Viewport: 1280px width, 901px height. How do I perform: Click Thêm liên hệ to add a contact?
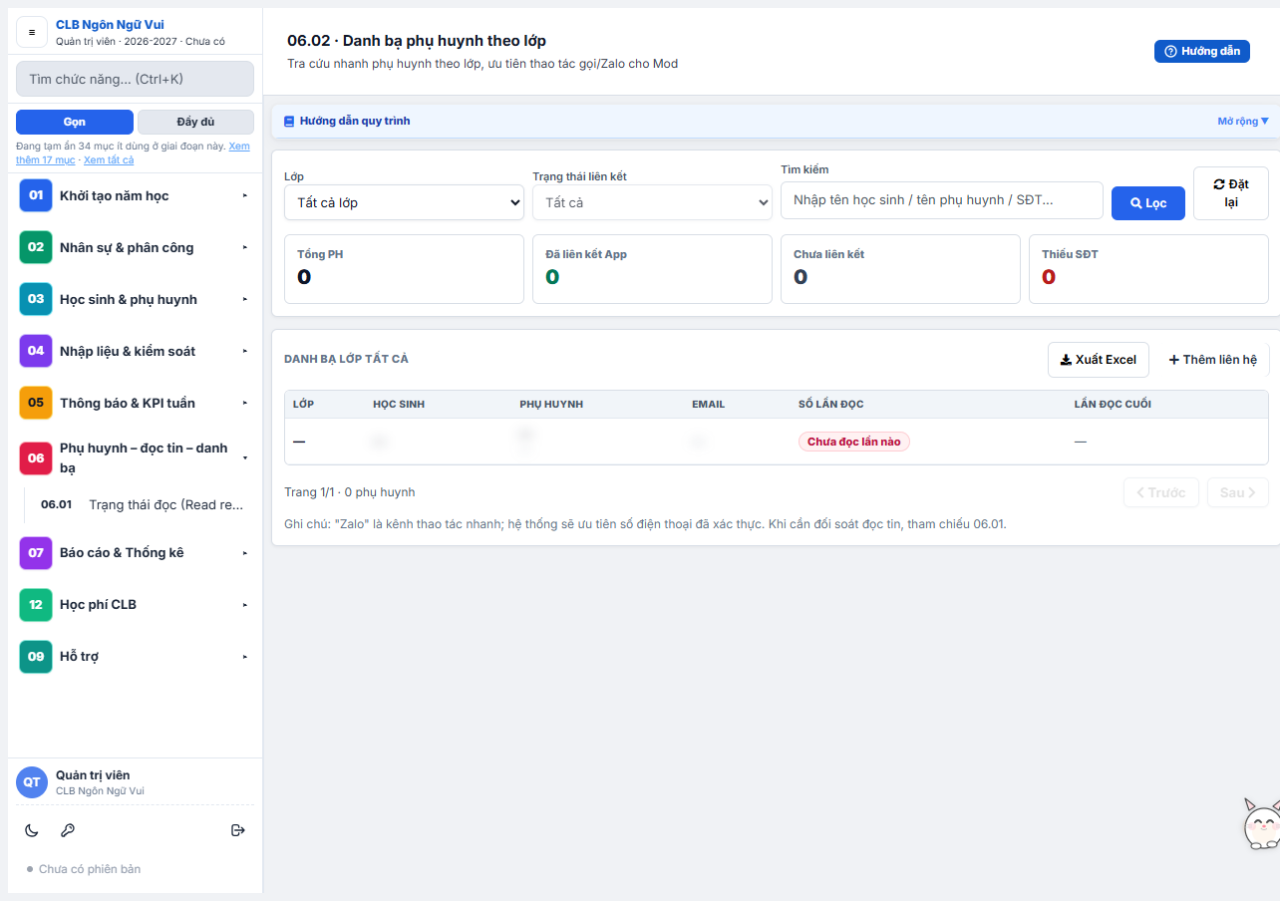(1212, 360)
